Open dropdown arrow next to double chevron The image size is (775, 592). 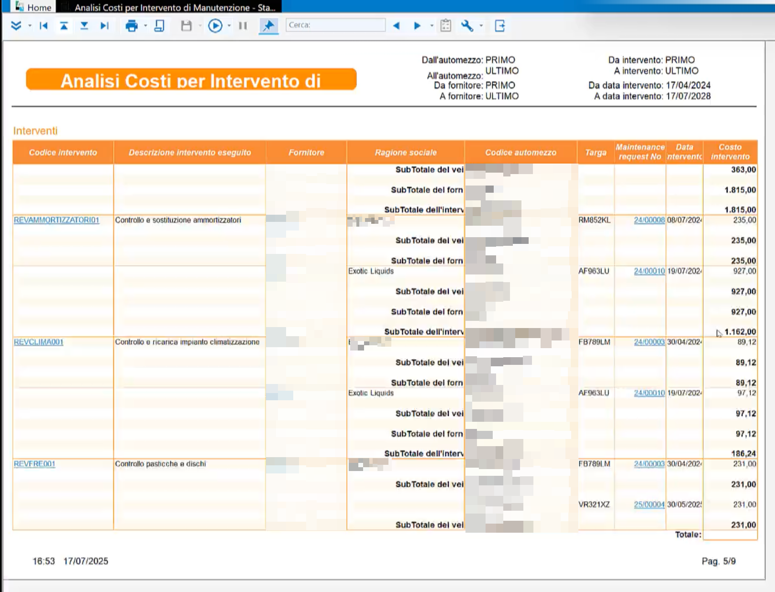click(30, 26)
